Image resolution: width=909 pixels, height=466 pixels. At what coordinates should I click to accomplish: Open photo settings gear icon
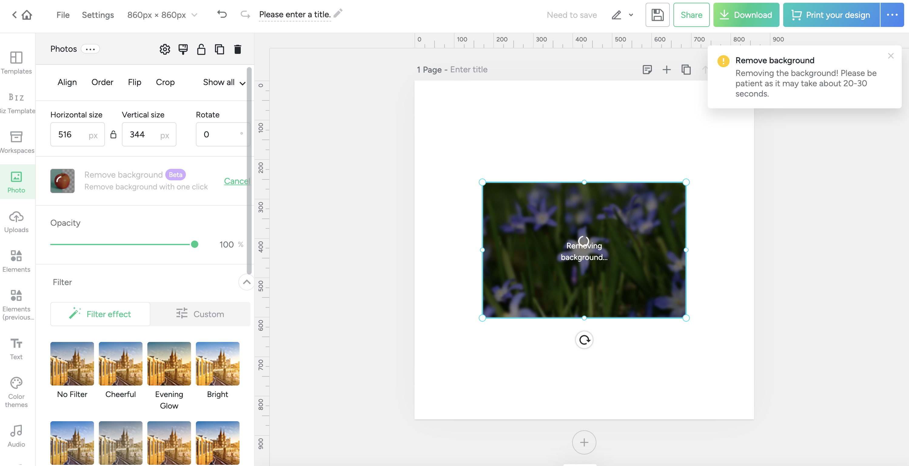click(165, 49)
